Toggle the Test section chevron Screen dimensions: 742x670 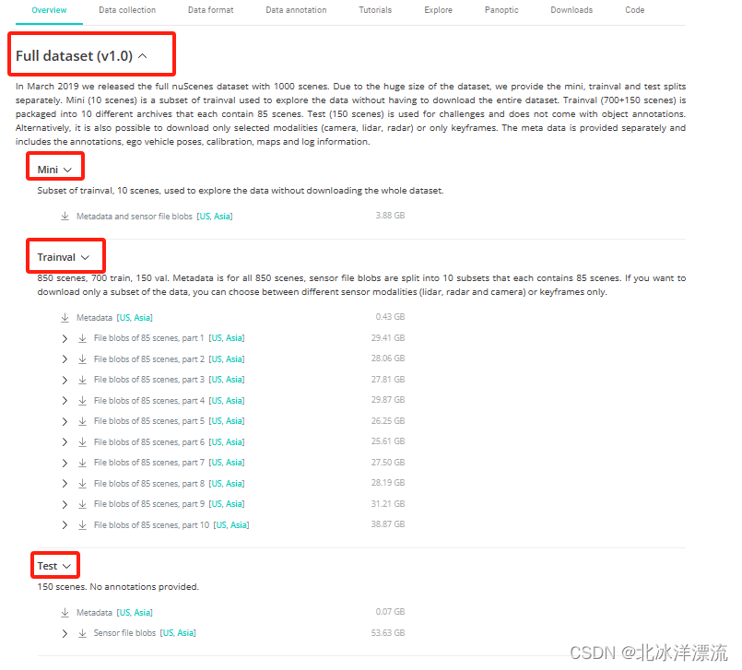click(66, 567)
